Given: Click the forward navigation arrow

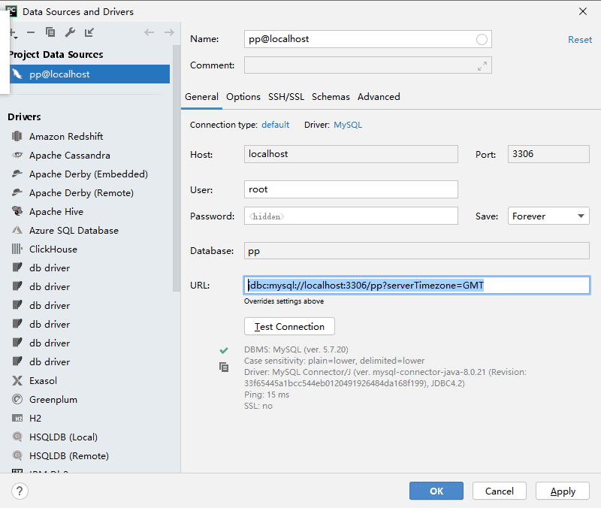Looking at the screenshot, I should tap(169, 32).
